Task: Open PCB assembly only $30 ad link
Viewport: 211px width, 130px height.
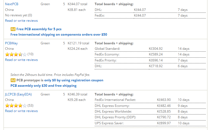Action: click(x=44, y=86)
